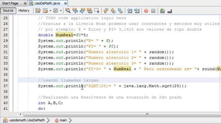This screenshot has width=221, height=124.
Task: Jump to Find Previous Occurrence icon
Action: pos(75,11)
